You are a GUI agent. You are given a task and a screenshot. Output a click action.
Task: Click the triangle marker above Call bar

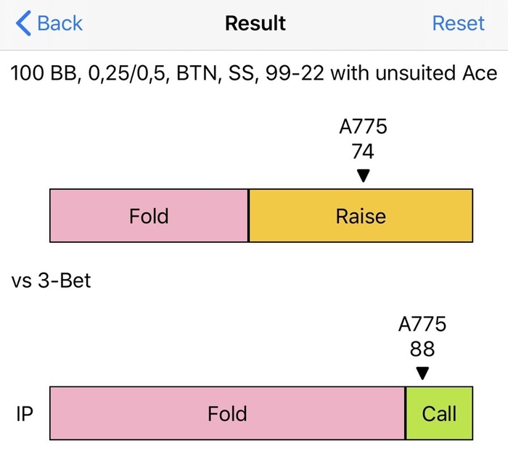[422, 373]
